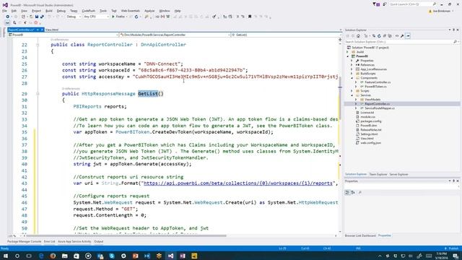
Task: Click the Home icon in Solution Explorer
Action: 358,36
